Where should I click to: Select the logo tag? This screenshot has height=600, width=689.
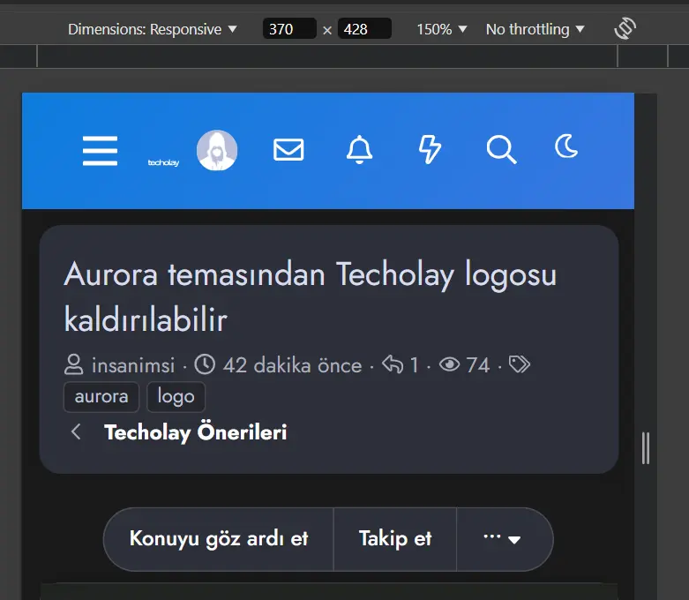(176, 397)
